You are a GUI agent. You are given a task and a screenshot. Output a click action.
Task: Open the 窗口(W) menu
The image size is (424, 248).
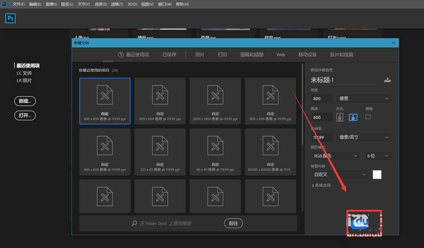tap(165, 4)
